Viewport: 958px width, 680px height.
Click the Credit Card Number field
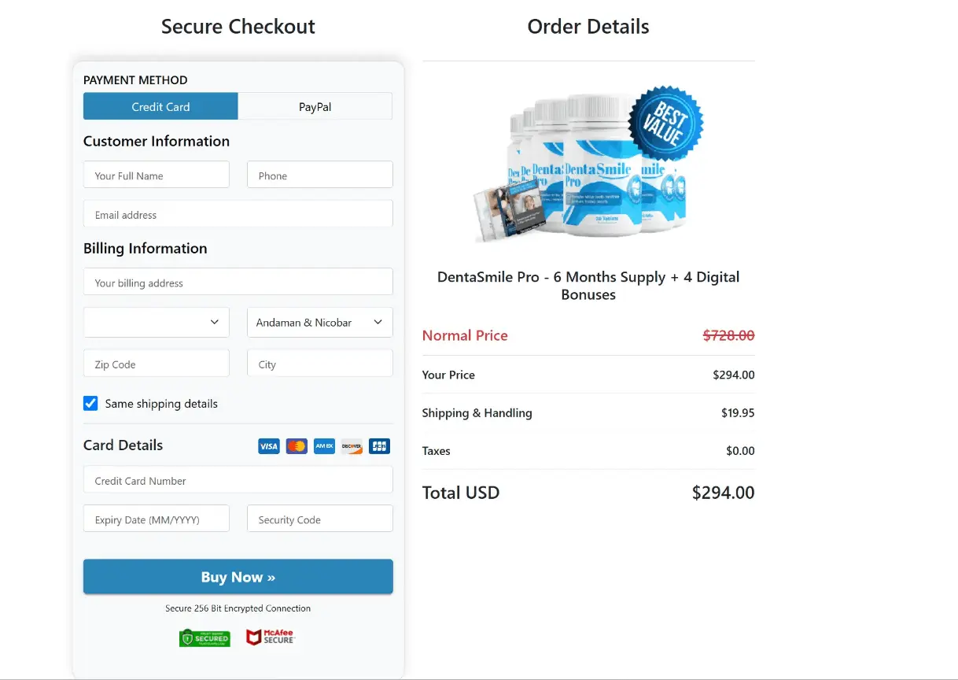coord(238,480)
